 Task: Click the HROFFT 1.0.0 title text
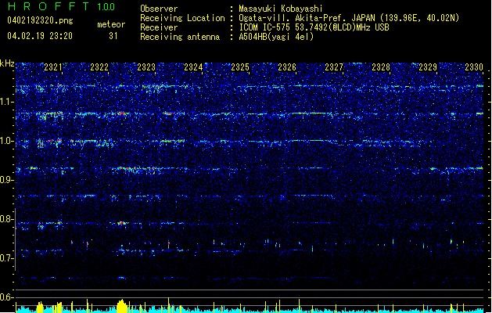pyautogui.click(x=61, y=6)
